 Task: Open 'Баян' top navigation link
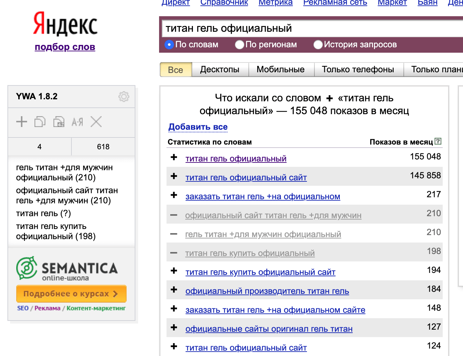click(x=427, y=3)
